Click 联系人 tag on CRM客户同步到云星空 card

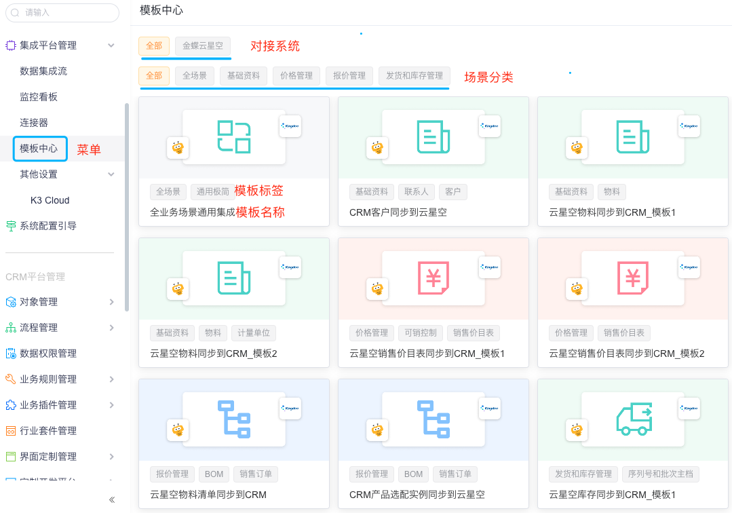pos(417,192)
